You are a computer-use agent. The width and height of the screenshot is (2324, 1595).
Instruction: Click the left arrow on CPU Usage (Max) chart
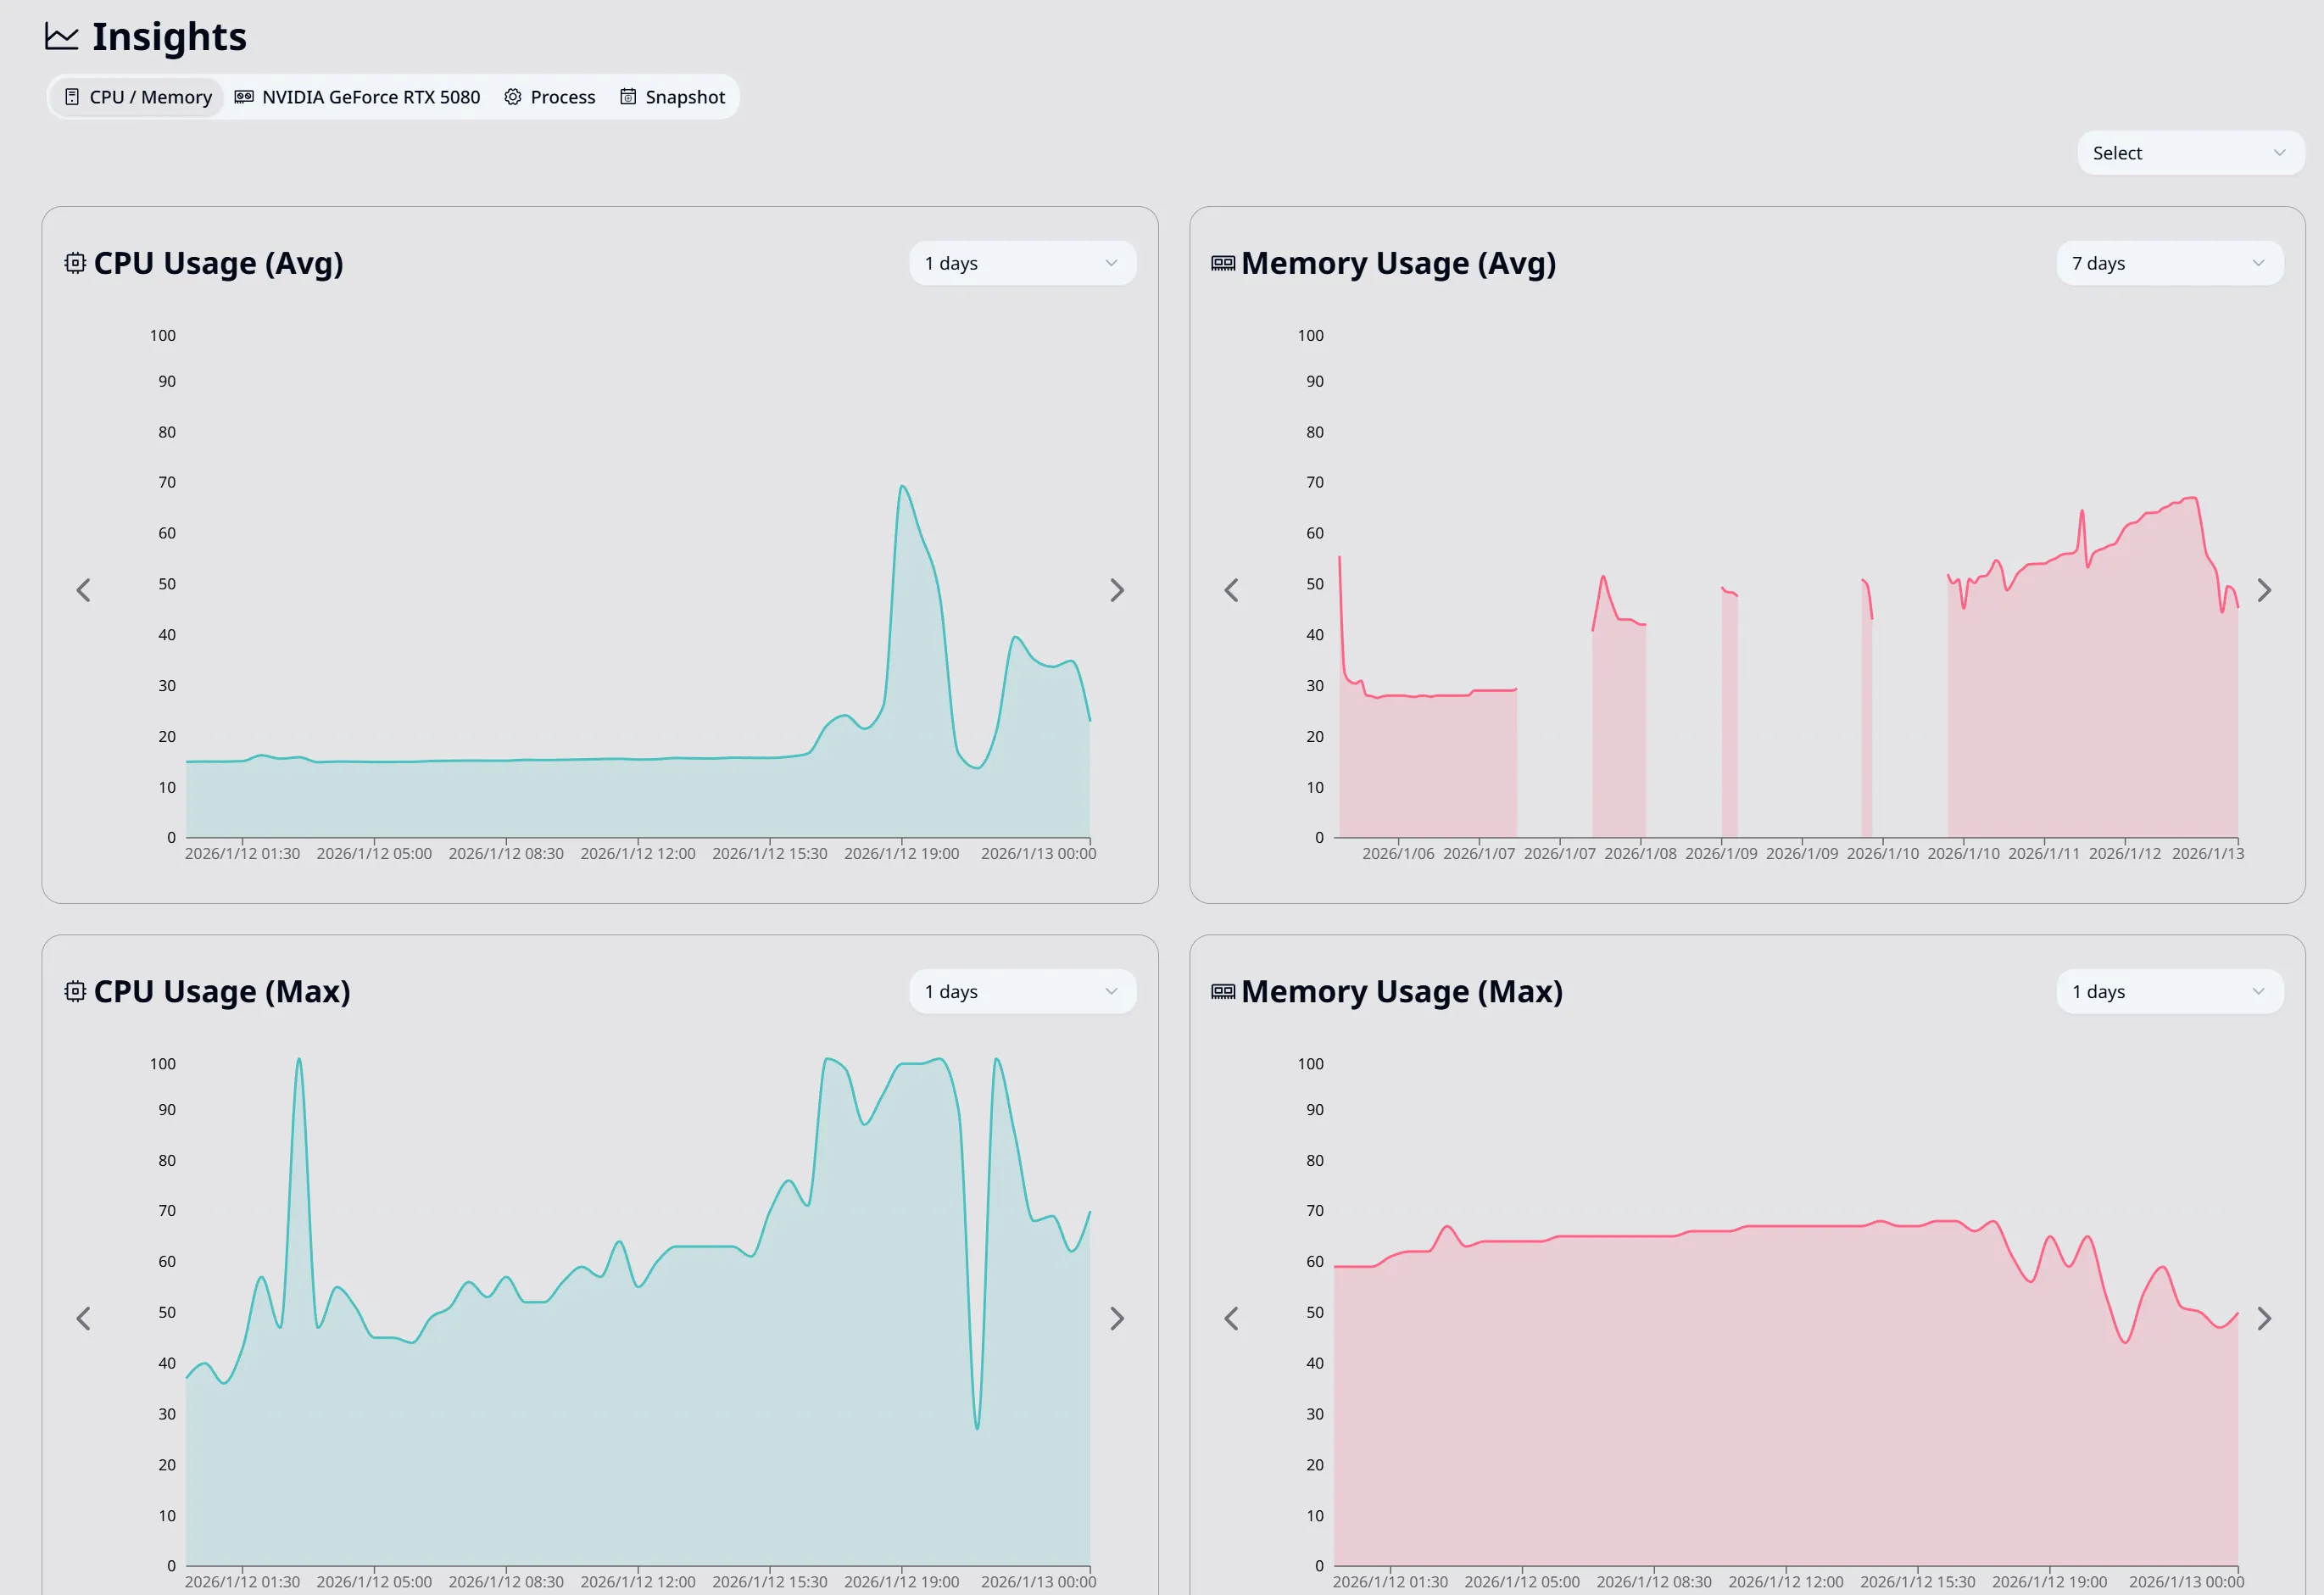[84, 1318]
